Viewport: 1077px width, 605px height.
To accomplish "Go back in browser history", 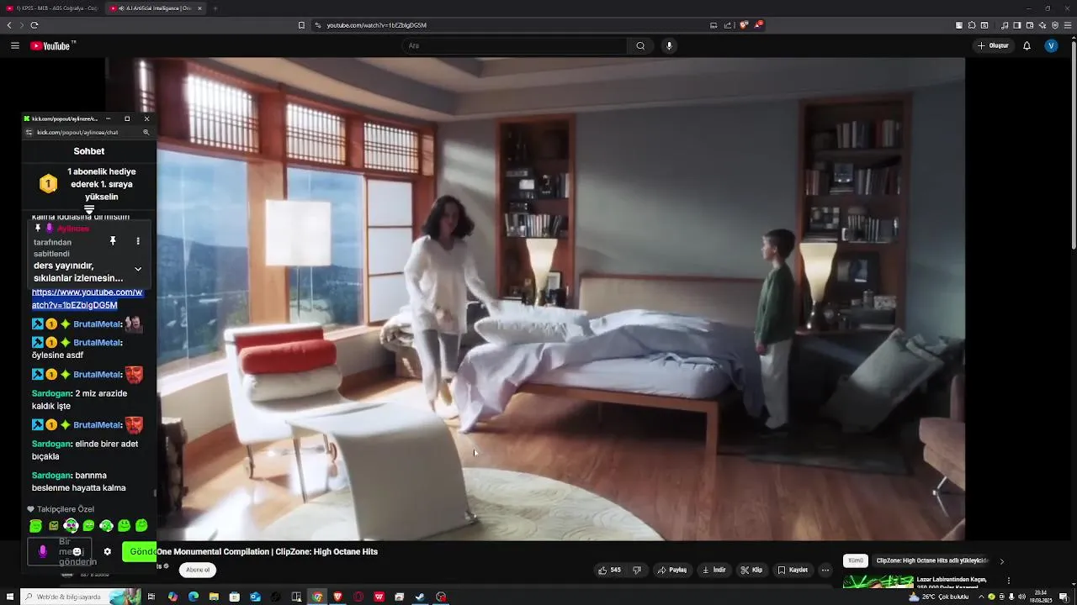I will coord(9,25).
